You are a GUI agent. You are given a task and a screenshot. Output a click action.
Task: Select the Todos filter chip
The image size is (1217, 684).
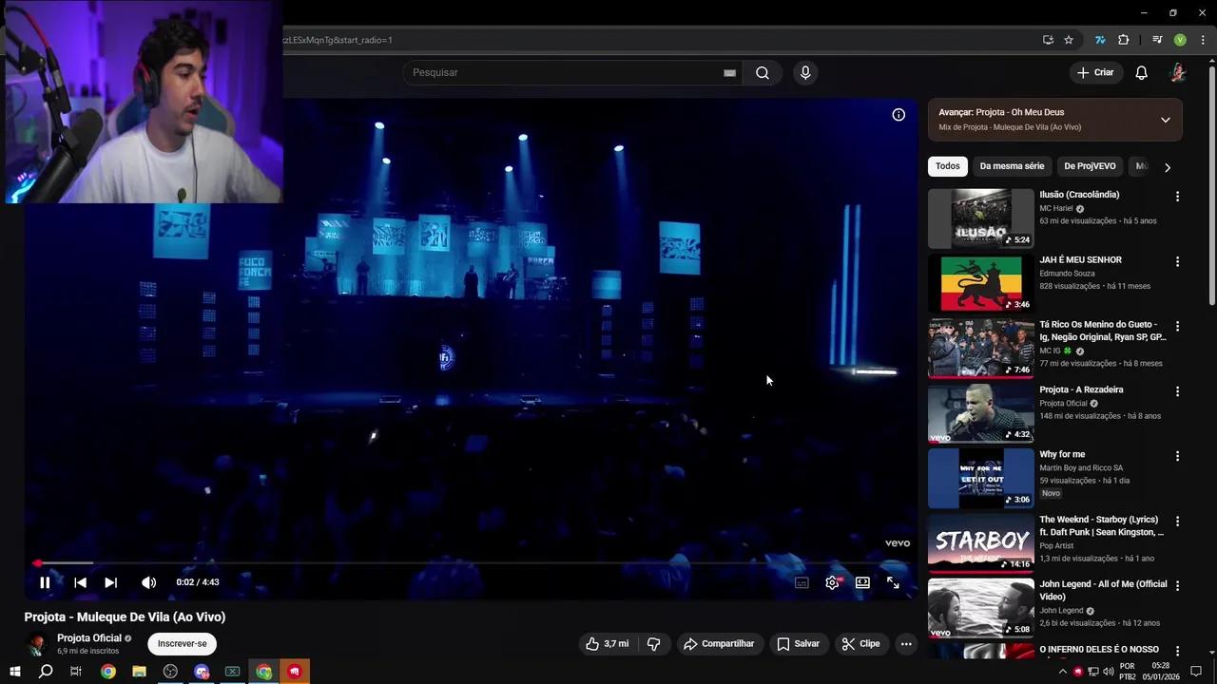[x=947, y=166]
